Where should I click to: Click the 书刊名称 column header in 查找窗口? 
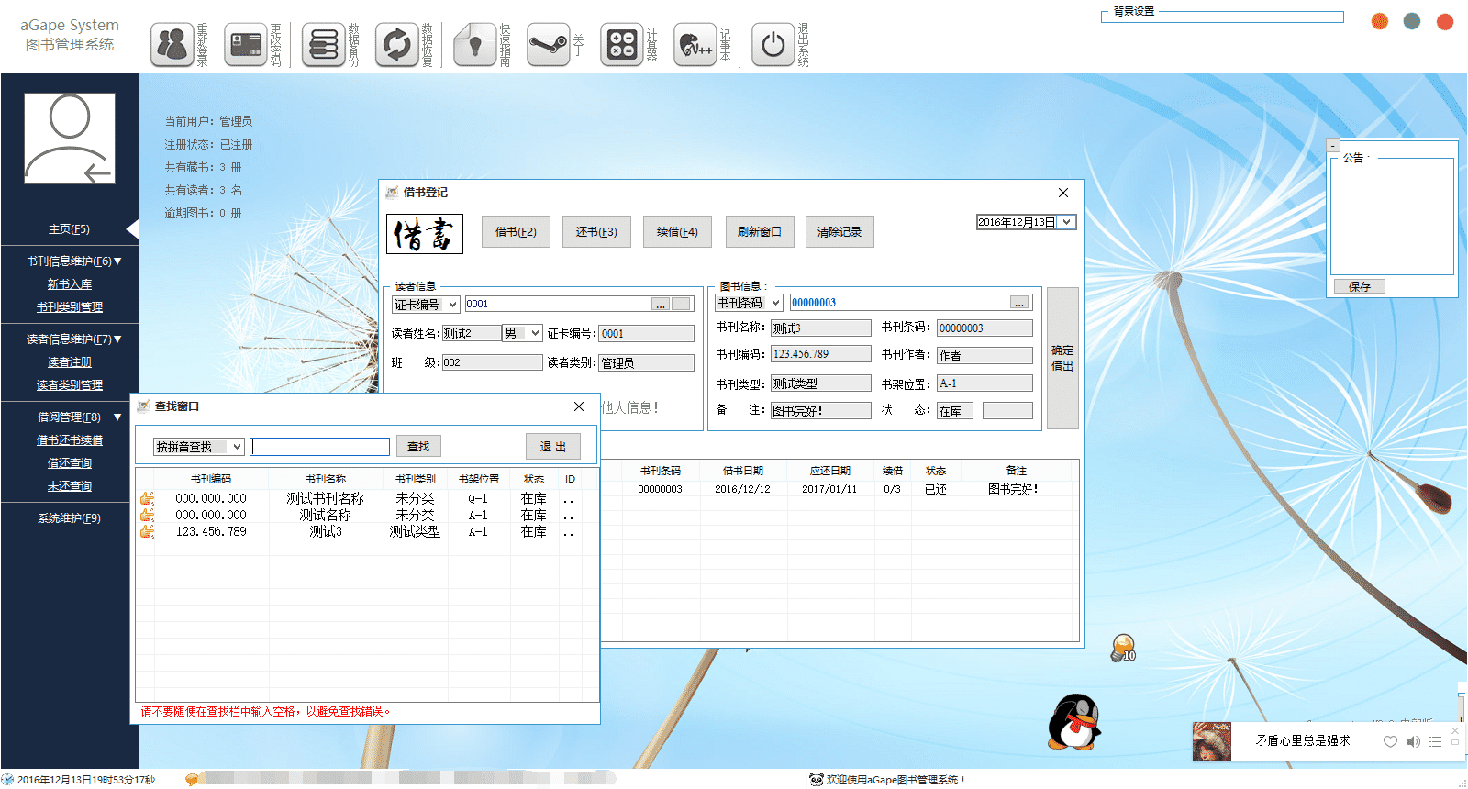(x=326, y=479)
